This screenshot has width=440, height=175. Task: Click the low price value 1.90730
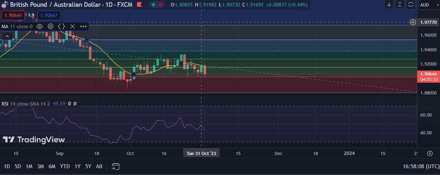(231, 5)
